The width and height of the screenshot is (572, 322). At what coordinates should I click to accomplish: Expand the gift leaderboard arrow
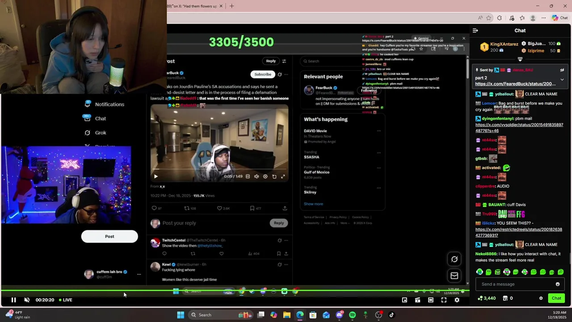[x=520, y=59]
